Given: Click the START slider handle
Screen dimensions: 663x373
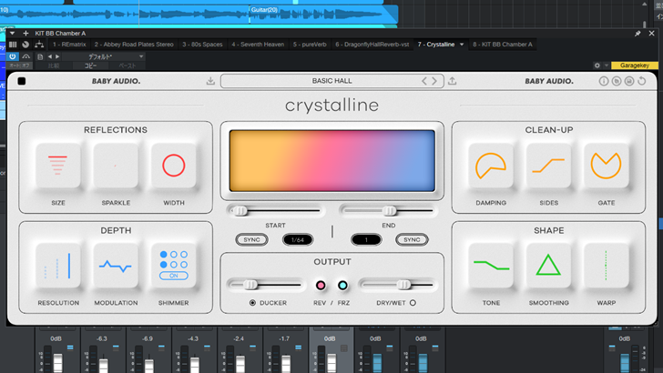Looking at the screenshot, I should click(x=240, y=211).
